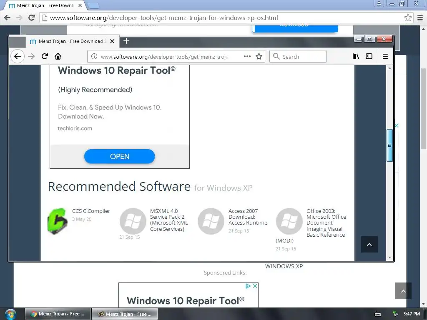The width and height of the screenshot is (427, 320).
Task: Click Firefox Search box
Action: tap(298, 56)
